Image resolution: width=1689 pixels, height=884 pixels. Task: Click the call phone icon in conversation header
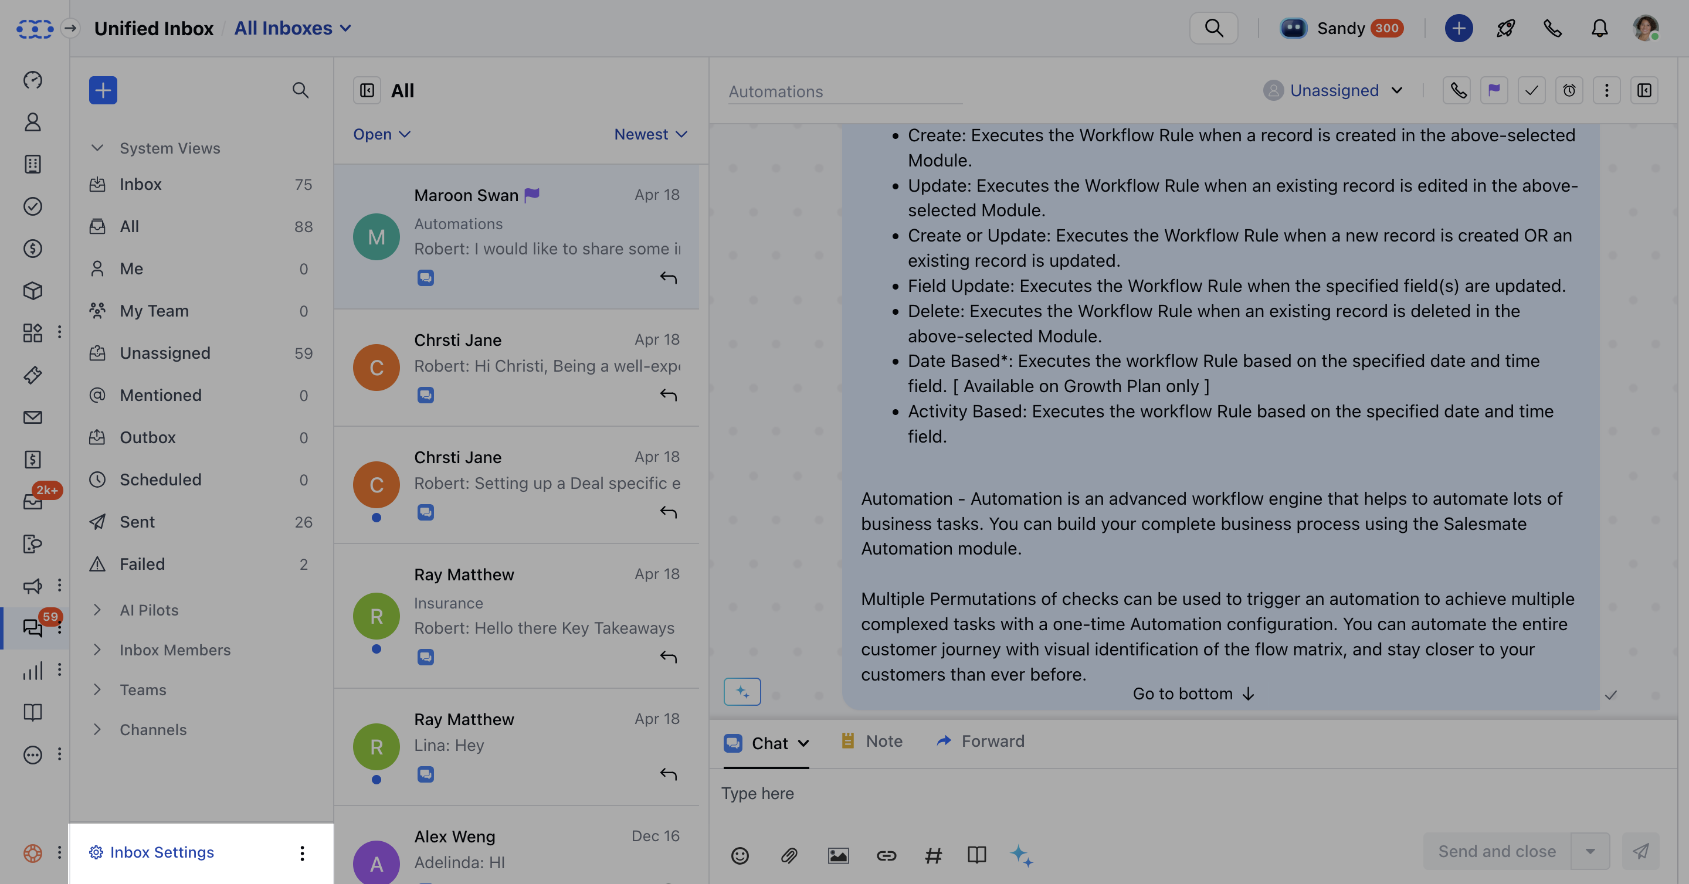point(1457,90)
